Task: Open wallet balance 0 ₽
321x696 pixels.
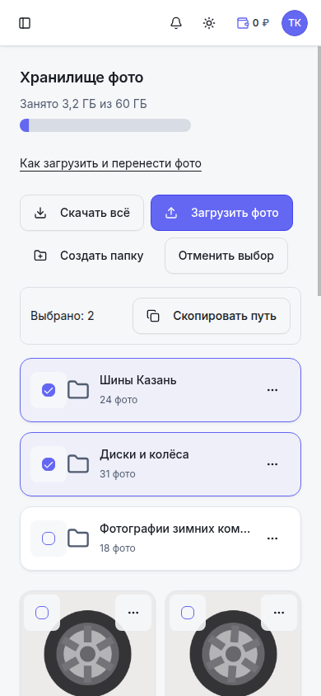Action: [253, 23]
